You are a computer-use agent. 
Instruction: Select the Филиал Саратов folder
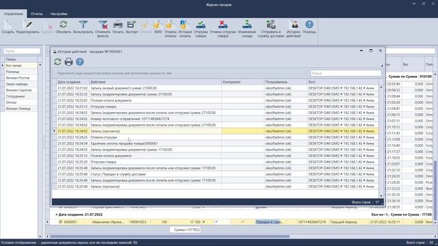pos(21,90)
